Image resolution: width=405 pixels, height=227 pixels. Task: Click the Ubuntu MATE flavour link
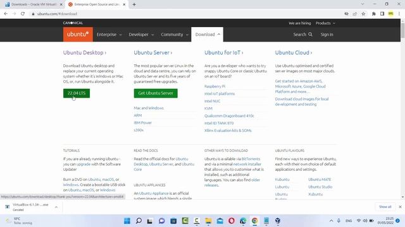320,179
